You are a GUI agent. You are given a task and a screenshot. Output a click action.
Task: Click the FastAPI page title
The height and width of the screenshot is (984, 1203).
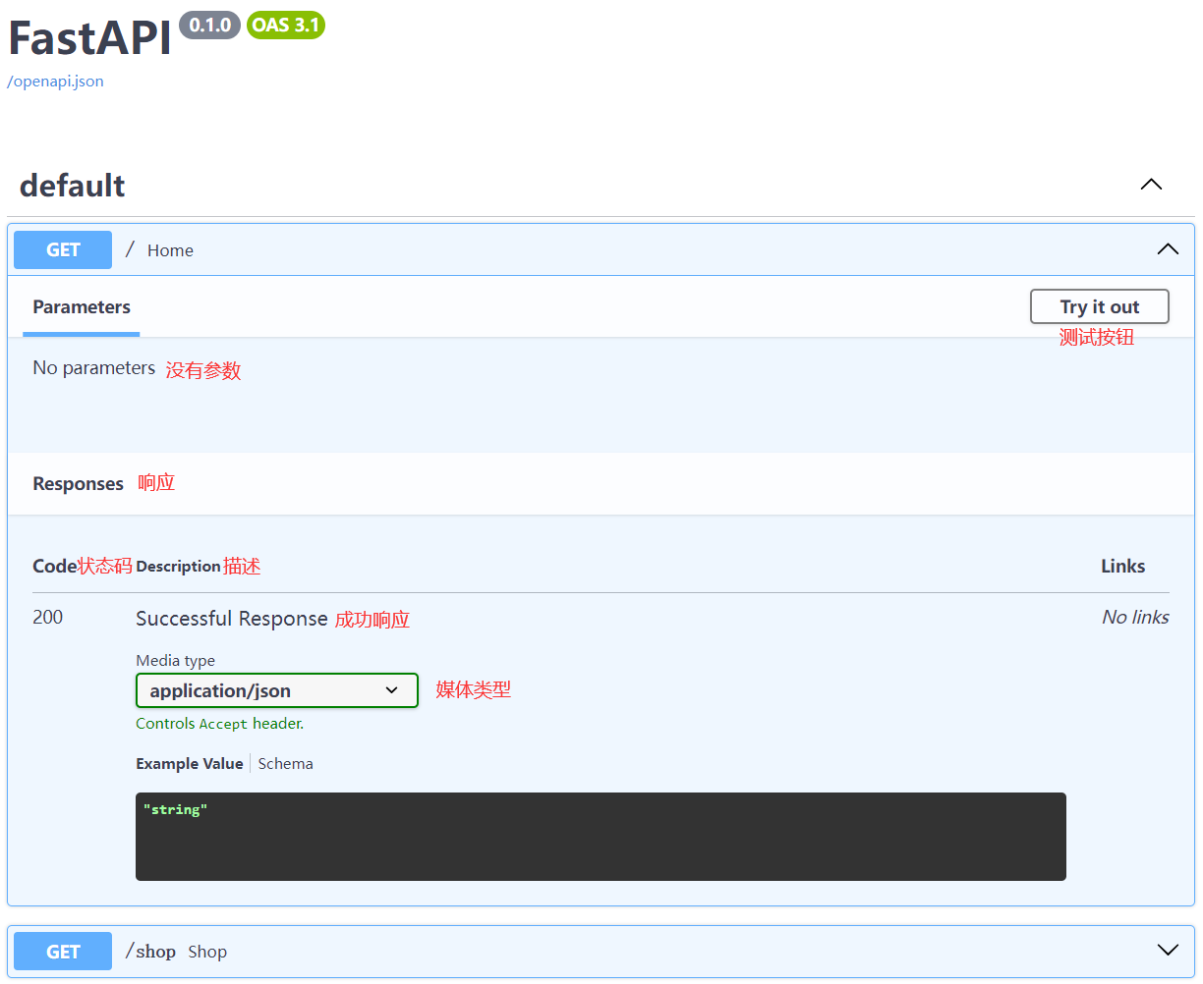[x=90, y=39]
